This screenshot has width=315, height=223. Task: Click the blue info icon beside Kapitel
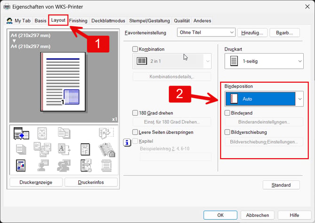(x=127, y=143)
